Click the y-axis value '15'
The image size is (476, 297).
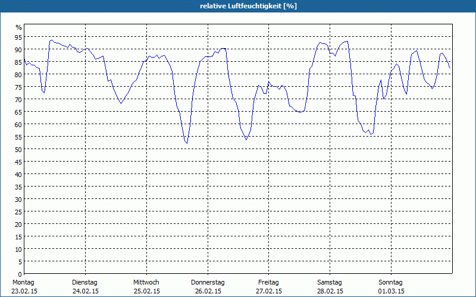(18, 237)
